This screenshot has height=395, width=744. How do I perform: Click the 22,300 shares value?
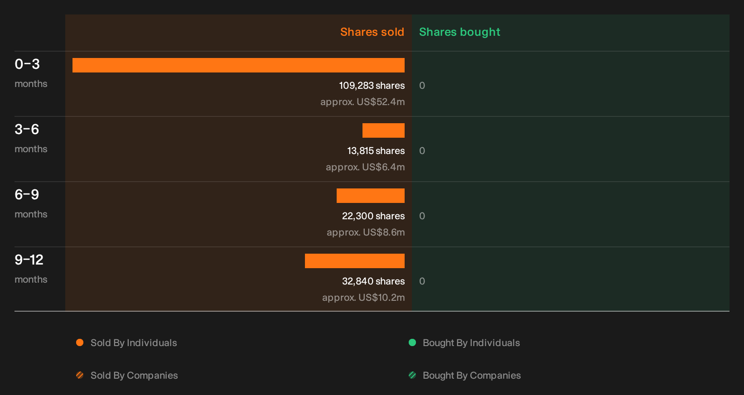(x=373, y=216)
